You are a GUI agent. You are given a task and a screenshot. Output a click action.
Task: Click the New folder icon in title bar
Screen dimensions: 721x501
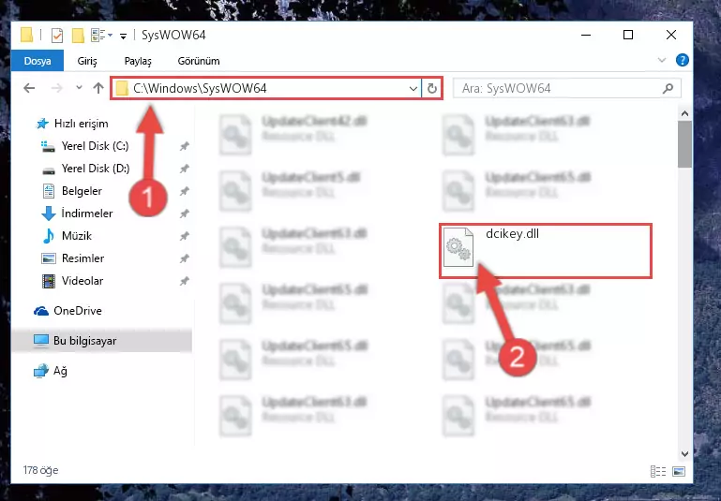(x=78, y=36)
